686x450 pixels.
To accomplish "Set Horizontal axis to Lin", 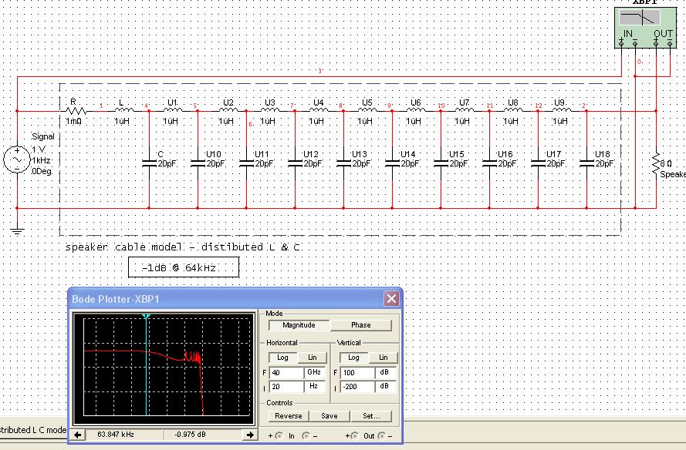I will [313, 358].
